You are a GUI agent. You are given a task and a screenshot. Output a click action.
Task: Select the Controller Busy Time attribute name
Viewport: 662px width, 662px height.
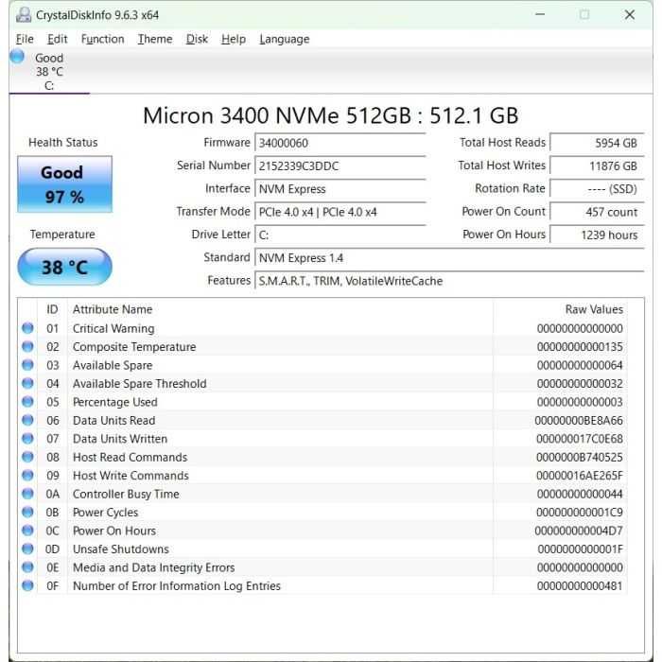tap(126, 494)
